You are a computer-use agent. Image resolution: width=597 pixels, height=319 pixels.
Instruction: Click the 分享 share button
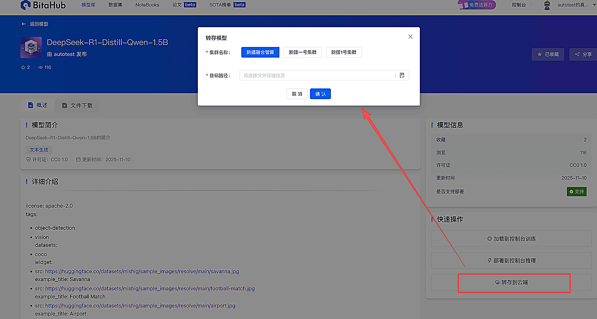point(583,54)
